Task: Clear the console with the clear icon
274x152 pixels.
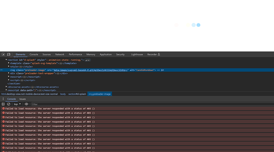Action: pos(9,104)
